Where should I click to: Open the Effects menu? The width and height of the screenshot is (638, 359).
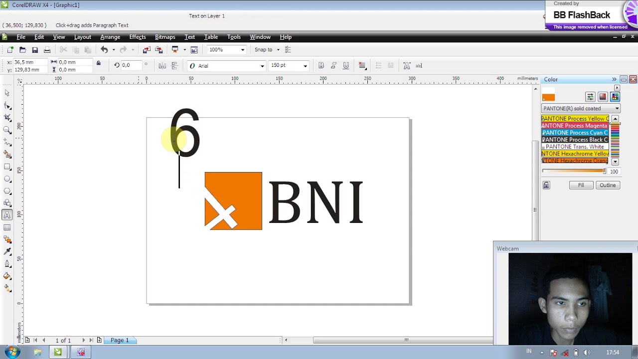(138, 37)
